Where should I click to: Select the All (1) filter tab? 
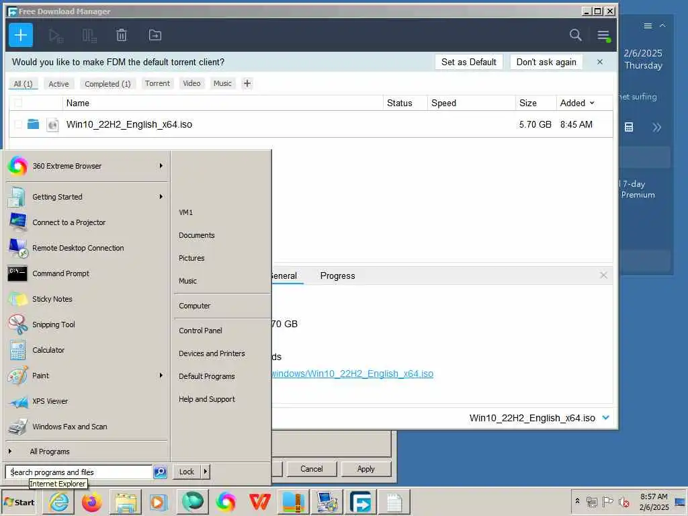pos(23,83)
